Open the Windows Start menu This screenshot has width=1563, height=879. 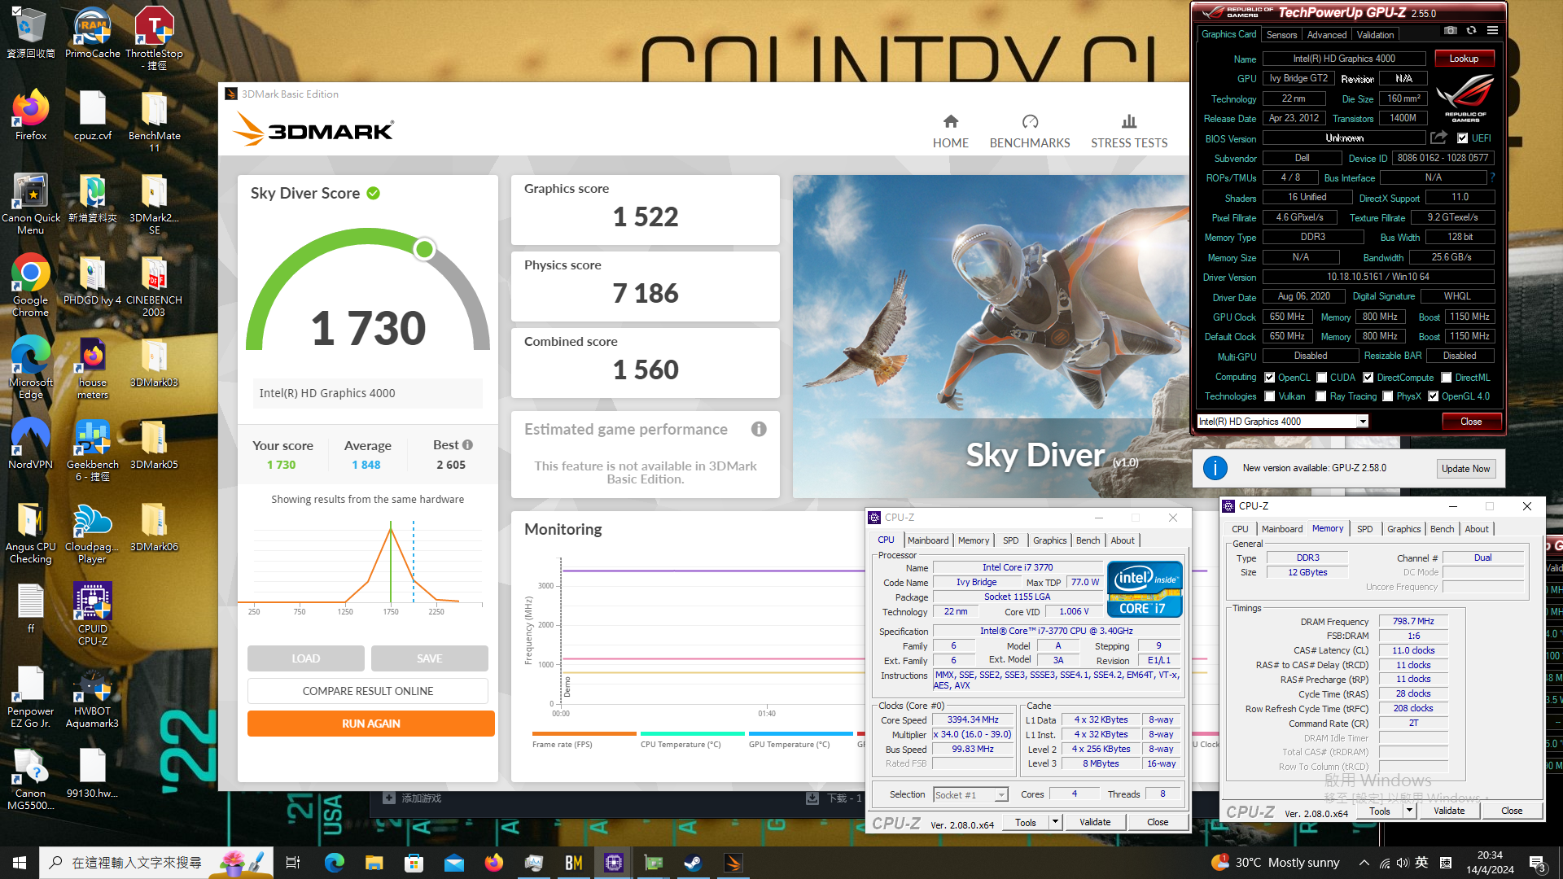point(20,863)
